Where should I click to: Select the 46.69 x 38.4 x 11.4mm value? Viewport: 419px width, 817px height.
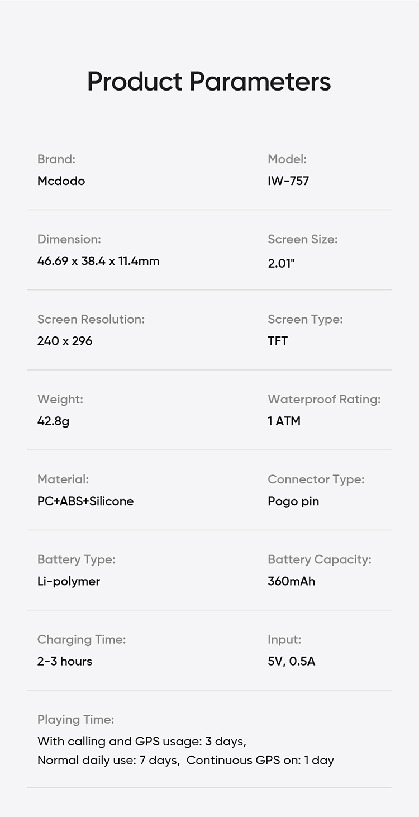tap(98, 261)
